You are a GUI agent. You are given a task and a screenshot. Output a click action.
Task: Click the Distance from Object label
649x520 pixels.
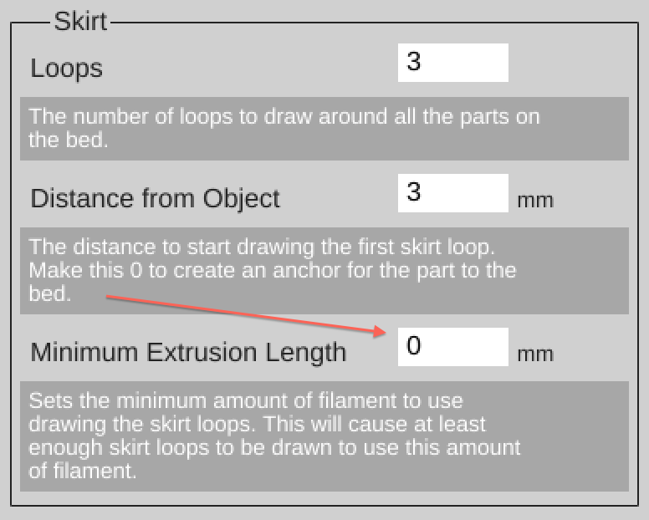coord(155,198)
